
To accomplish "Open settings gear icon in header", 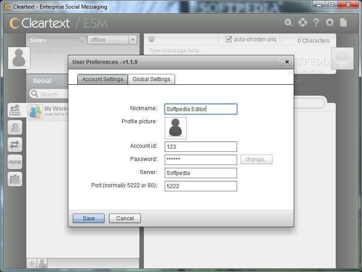I will click(330, 22).
